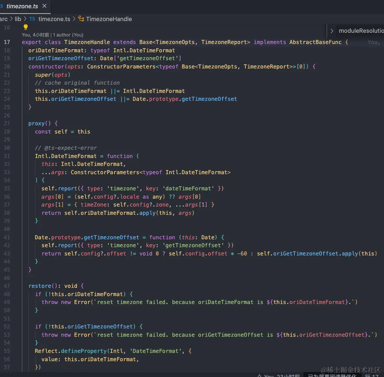Click 'Error' on line 49
384x377 pixels.
point(82,302)
